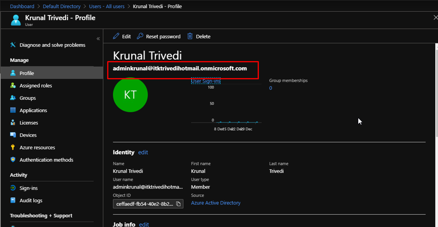
Task: Click the User Sign-ins chart link
Action: tap(206, 81)
